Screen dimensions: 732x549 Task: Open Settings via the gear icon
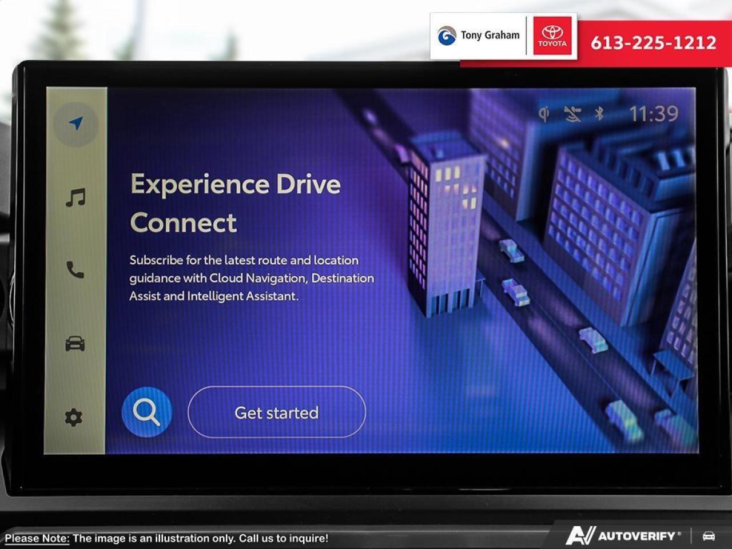[74, 417]
